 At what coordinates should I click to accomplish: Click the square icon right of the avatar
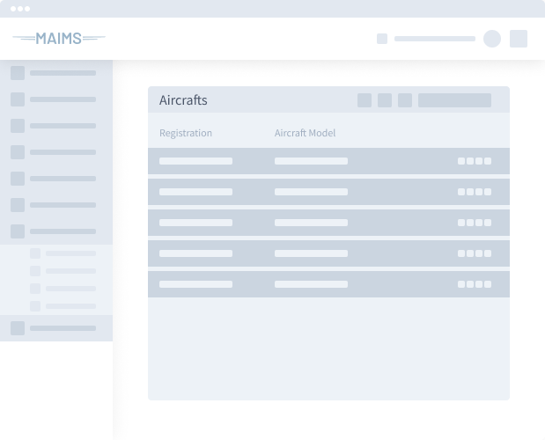(519, 39)
